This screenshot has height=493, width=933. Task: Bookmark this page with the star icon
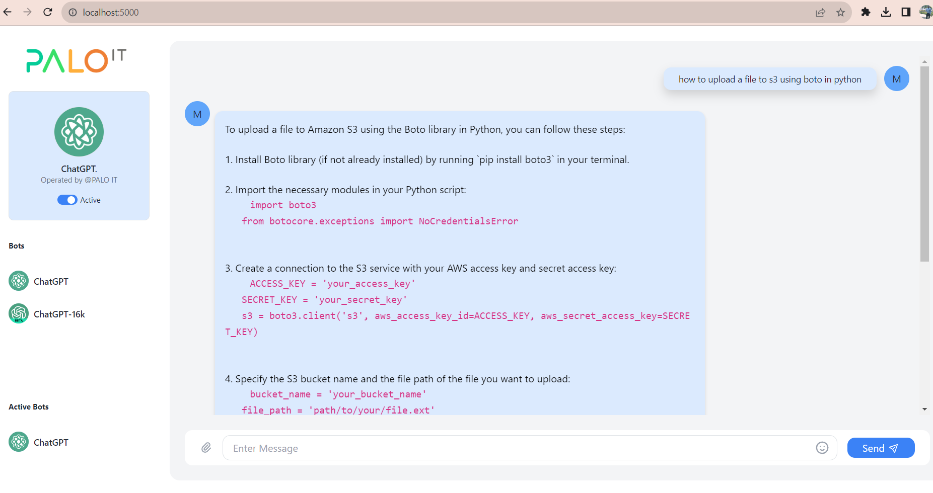(840, 13)
